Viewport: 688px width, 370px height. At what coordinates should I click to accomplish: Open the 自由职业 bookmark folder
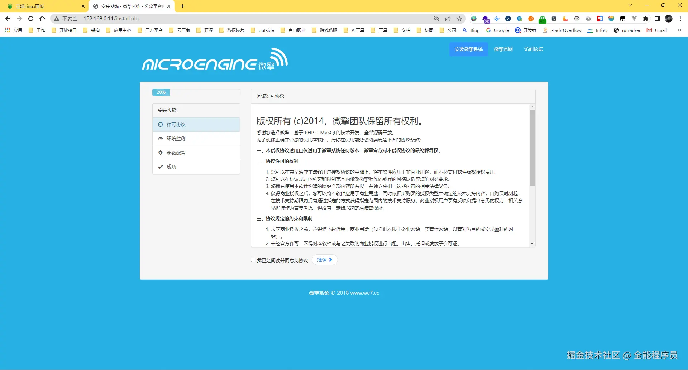[293, 30]
